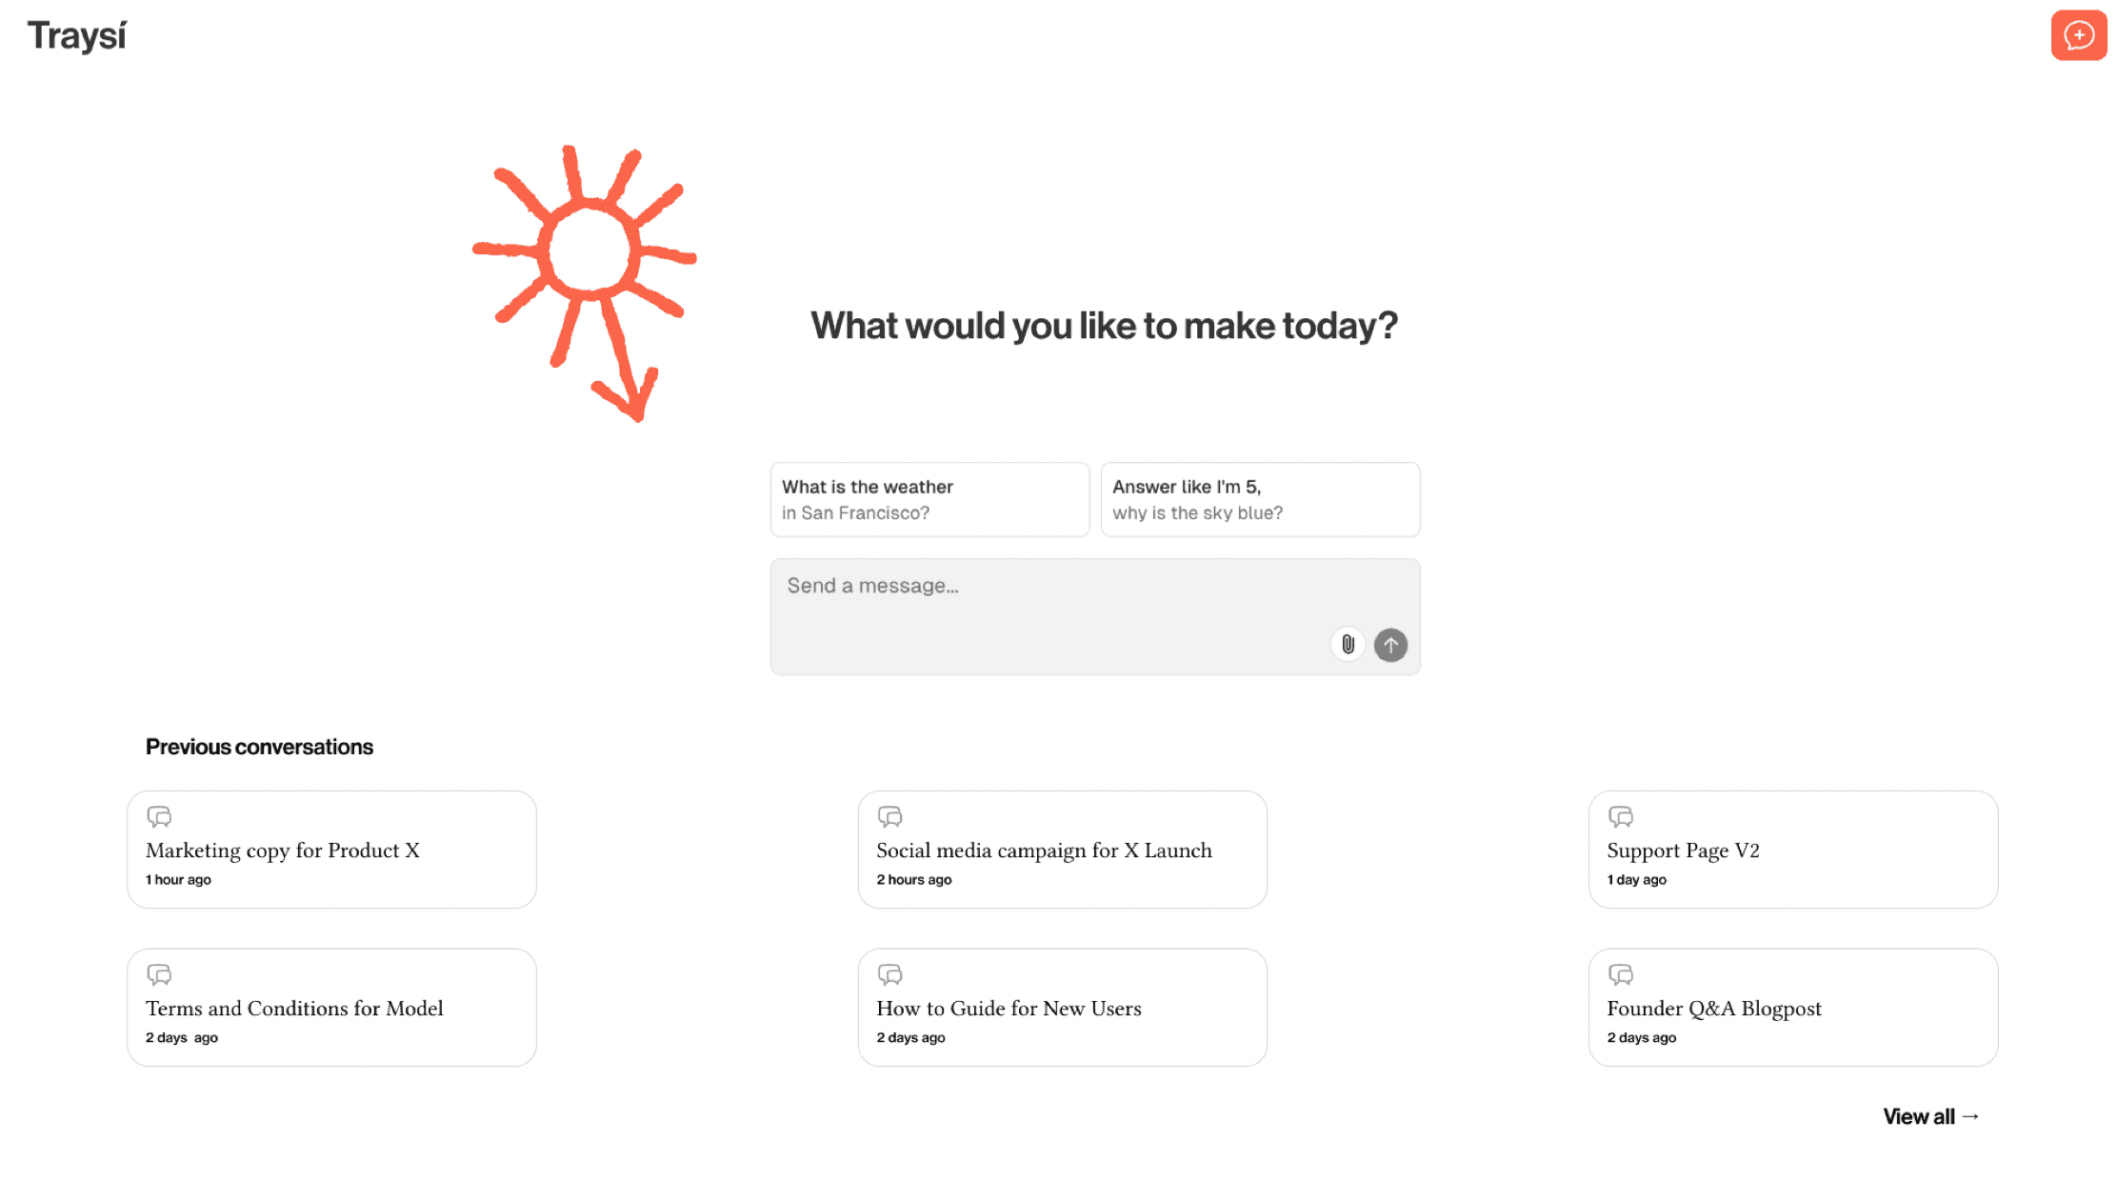Open Founder Q&A Blogpost conversation
The height and width of the screenshot is (1181, 2118).
click(x=1792, y=1009)
